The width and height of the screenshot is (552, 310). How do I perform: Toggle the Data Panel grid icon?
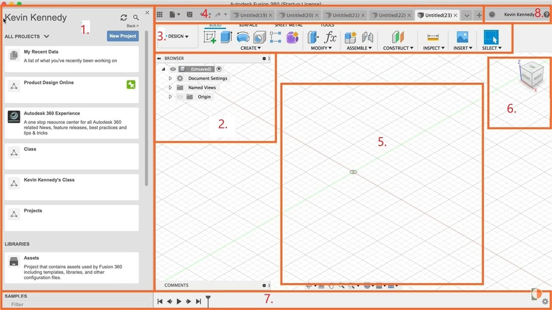click(160, 15)
